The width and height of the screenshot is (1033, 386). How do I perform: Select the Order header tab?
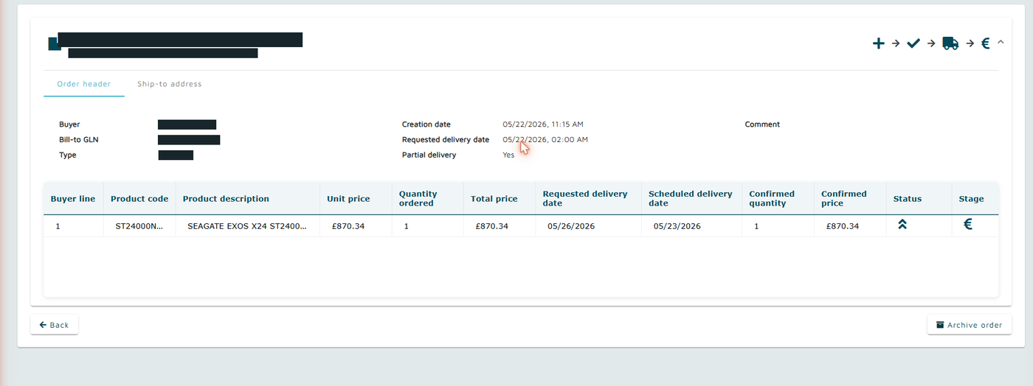click(x=84, y=84)
